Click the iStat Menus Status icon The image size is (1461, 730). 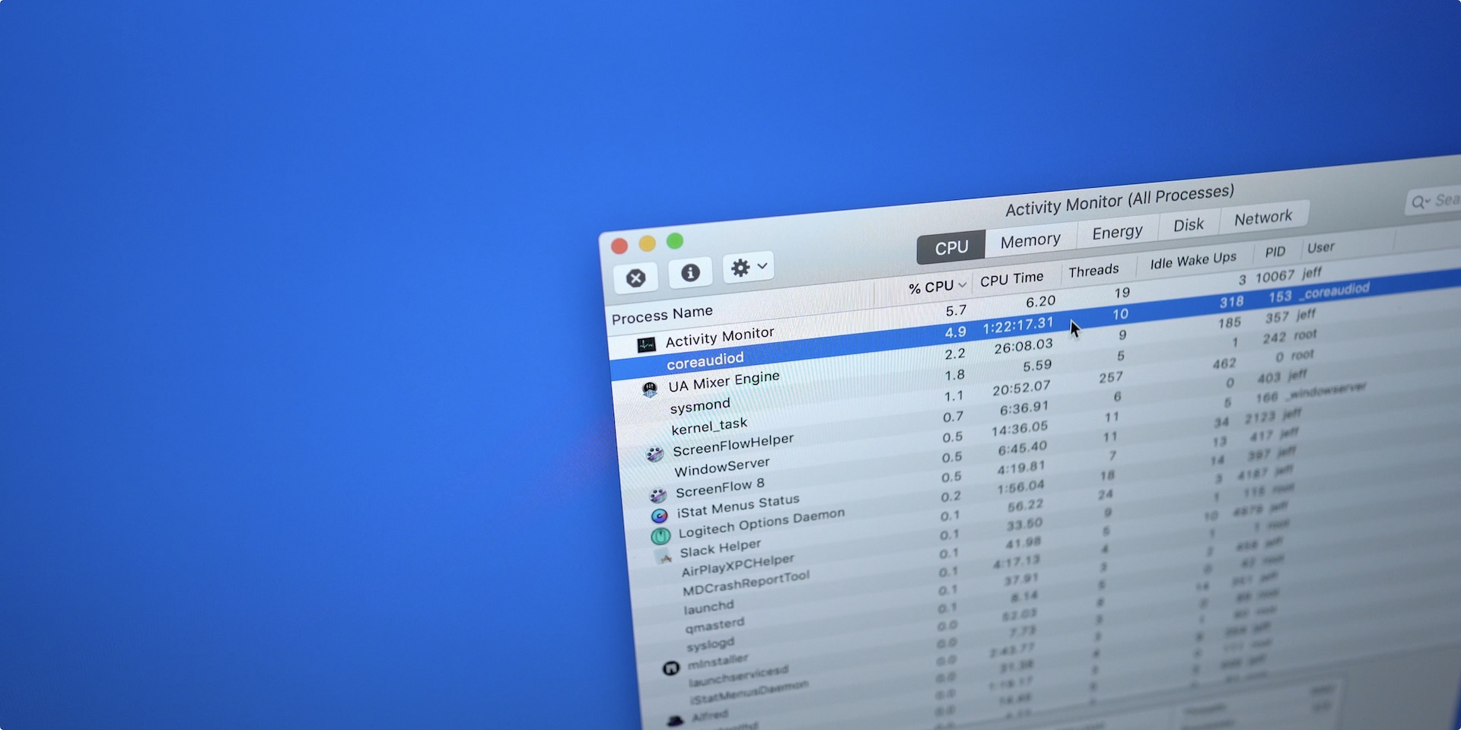tap(660, 516)
